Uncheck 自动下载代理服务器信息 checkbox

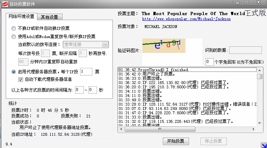click(21, 79)
